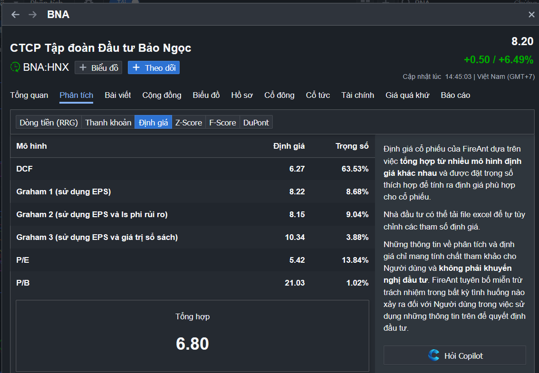
Task: Click the P/E valuation 5.42
Action: point(297,260)
